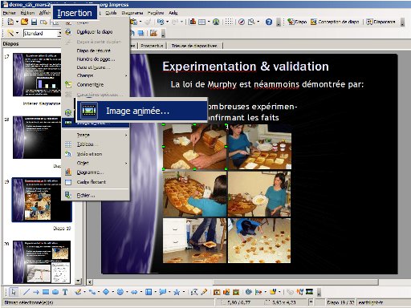Choose Commentaire in Insertion menu

[x=96, y=84]
